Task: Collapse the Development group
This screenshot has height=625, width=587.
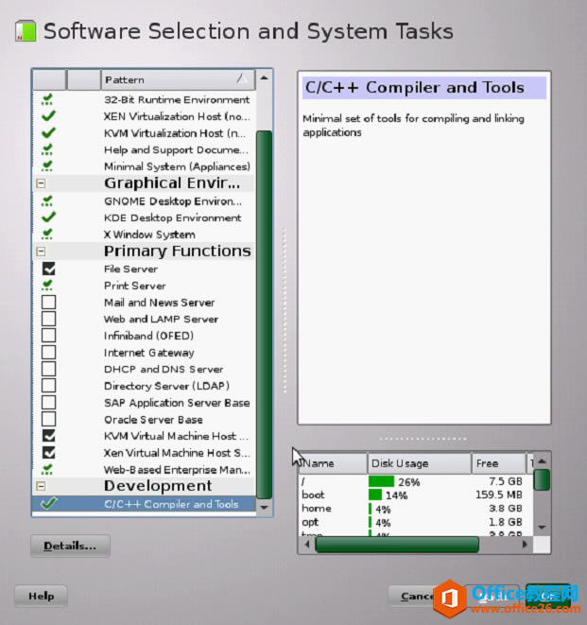Action: coord(41,486)
